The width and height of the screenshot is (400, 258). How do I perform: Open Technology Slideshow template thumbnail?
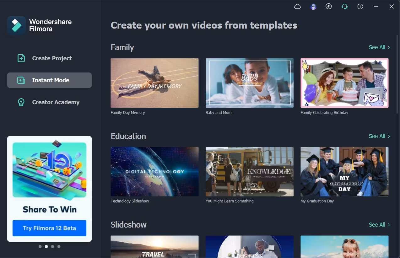pos(154,172)
